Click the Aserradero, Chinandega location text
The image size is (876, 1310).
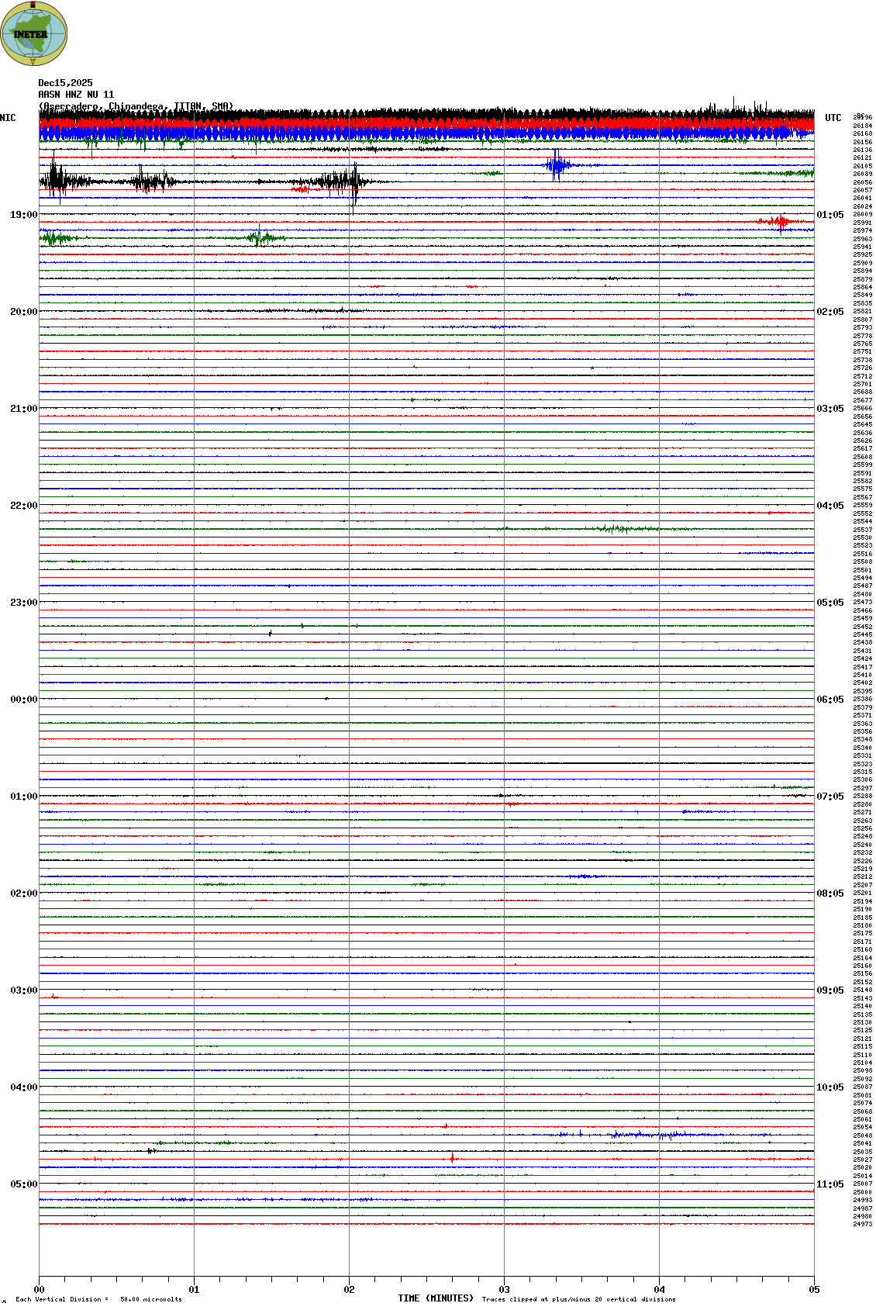click(135, 106)
